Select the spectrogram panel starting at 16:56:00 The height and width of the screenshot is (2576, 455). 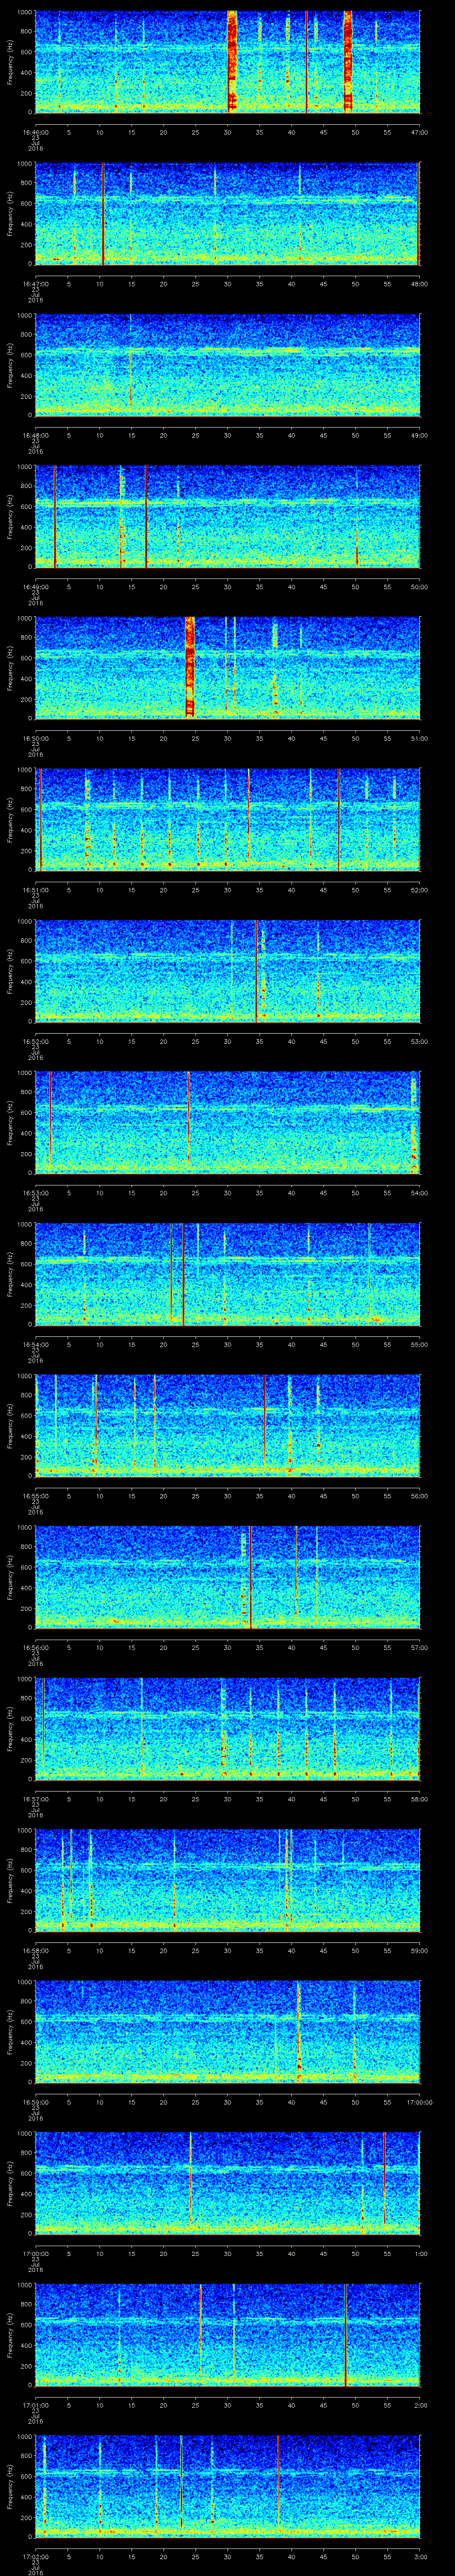click(x=227, y=1577)
